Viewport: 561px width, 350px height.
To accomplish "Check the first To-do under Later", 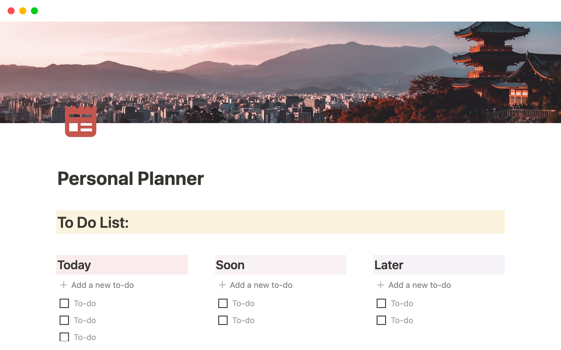I will click(381, 303).
